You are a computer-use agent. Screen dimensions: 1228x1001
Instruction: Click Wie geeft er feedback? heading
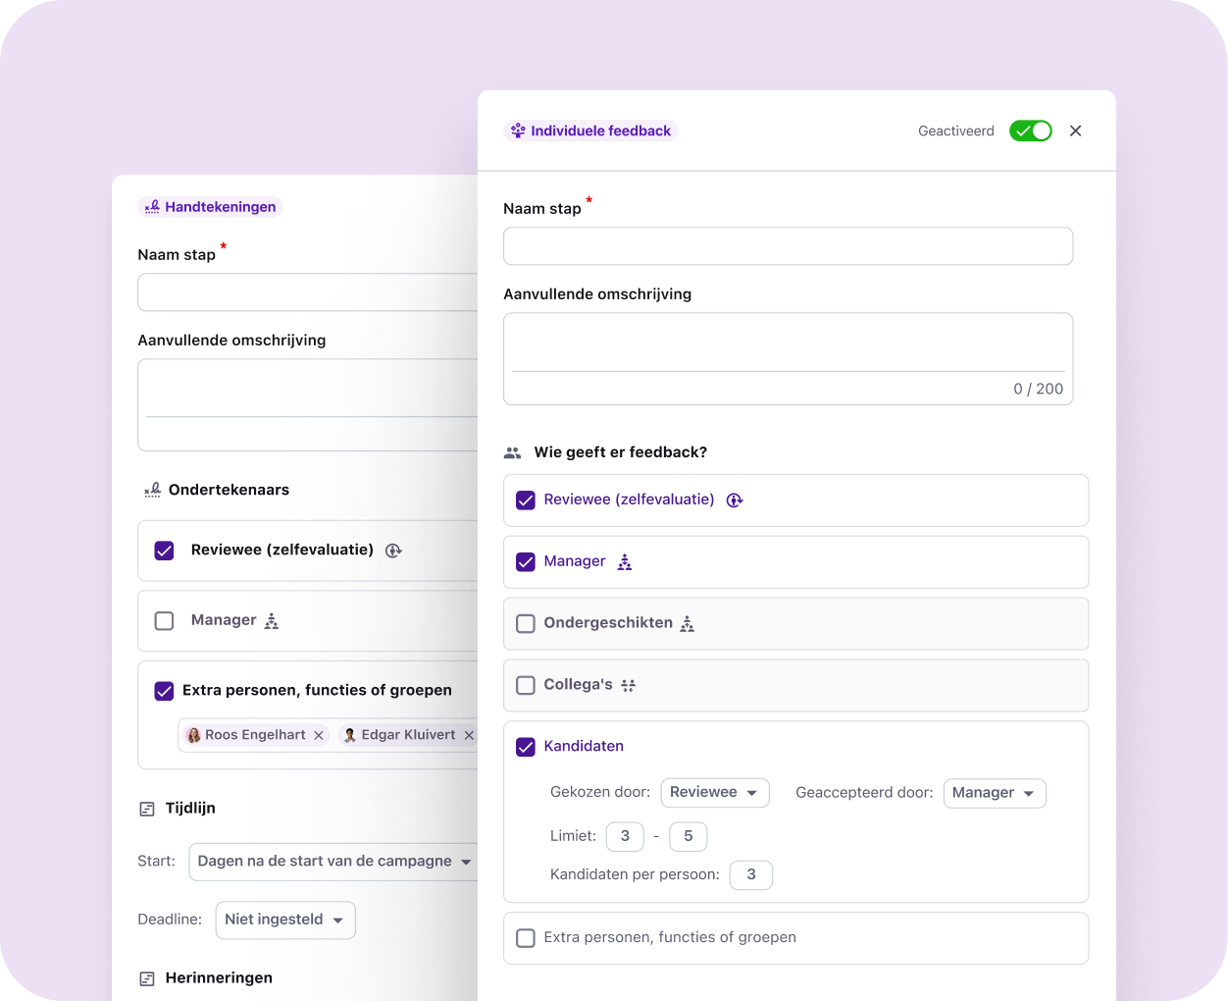(x=621, y=452)
